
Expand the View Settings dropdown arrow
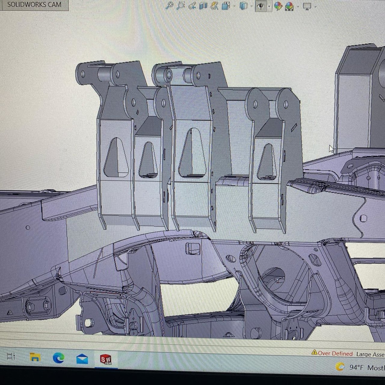coord(315,6)
